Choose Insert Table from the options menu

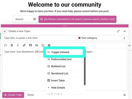65,81
